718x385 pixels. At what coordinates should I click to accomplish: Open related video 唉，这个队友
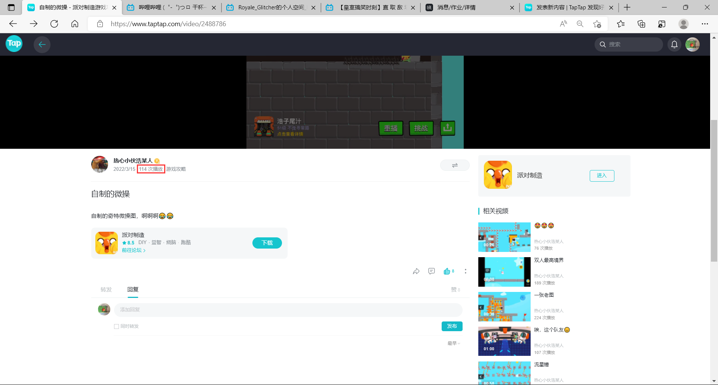pos(504,342)
